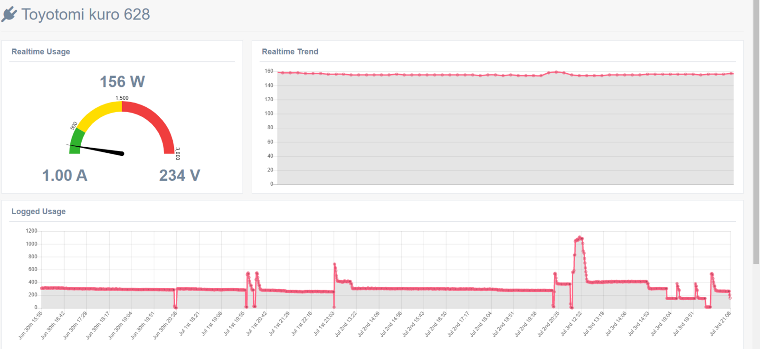Click the 500 gauge label

pos(74,126)
